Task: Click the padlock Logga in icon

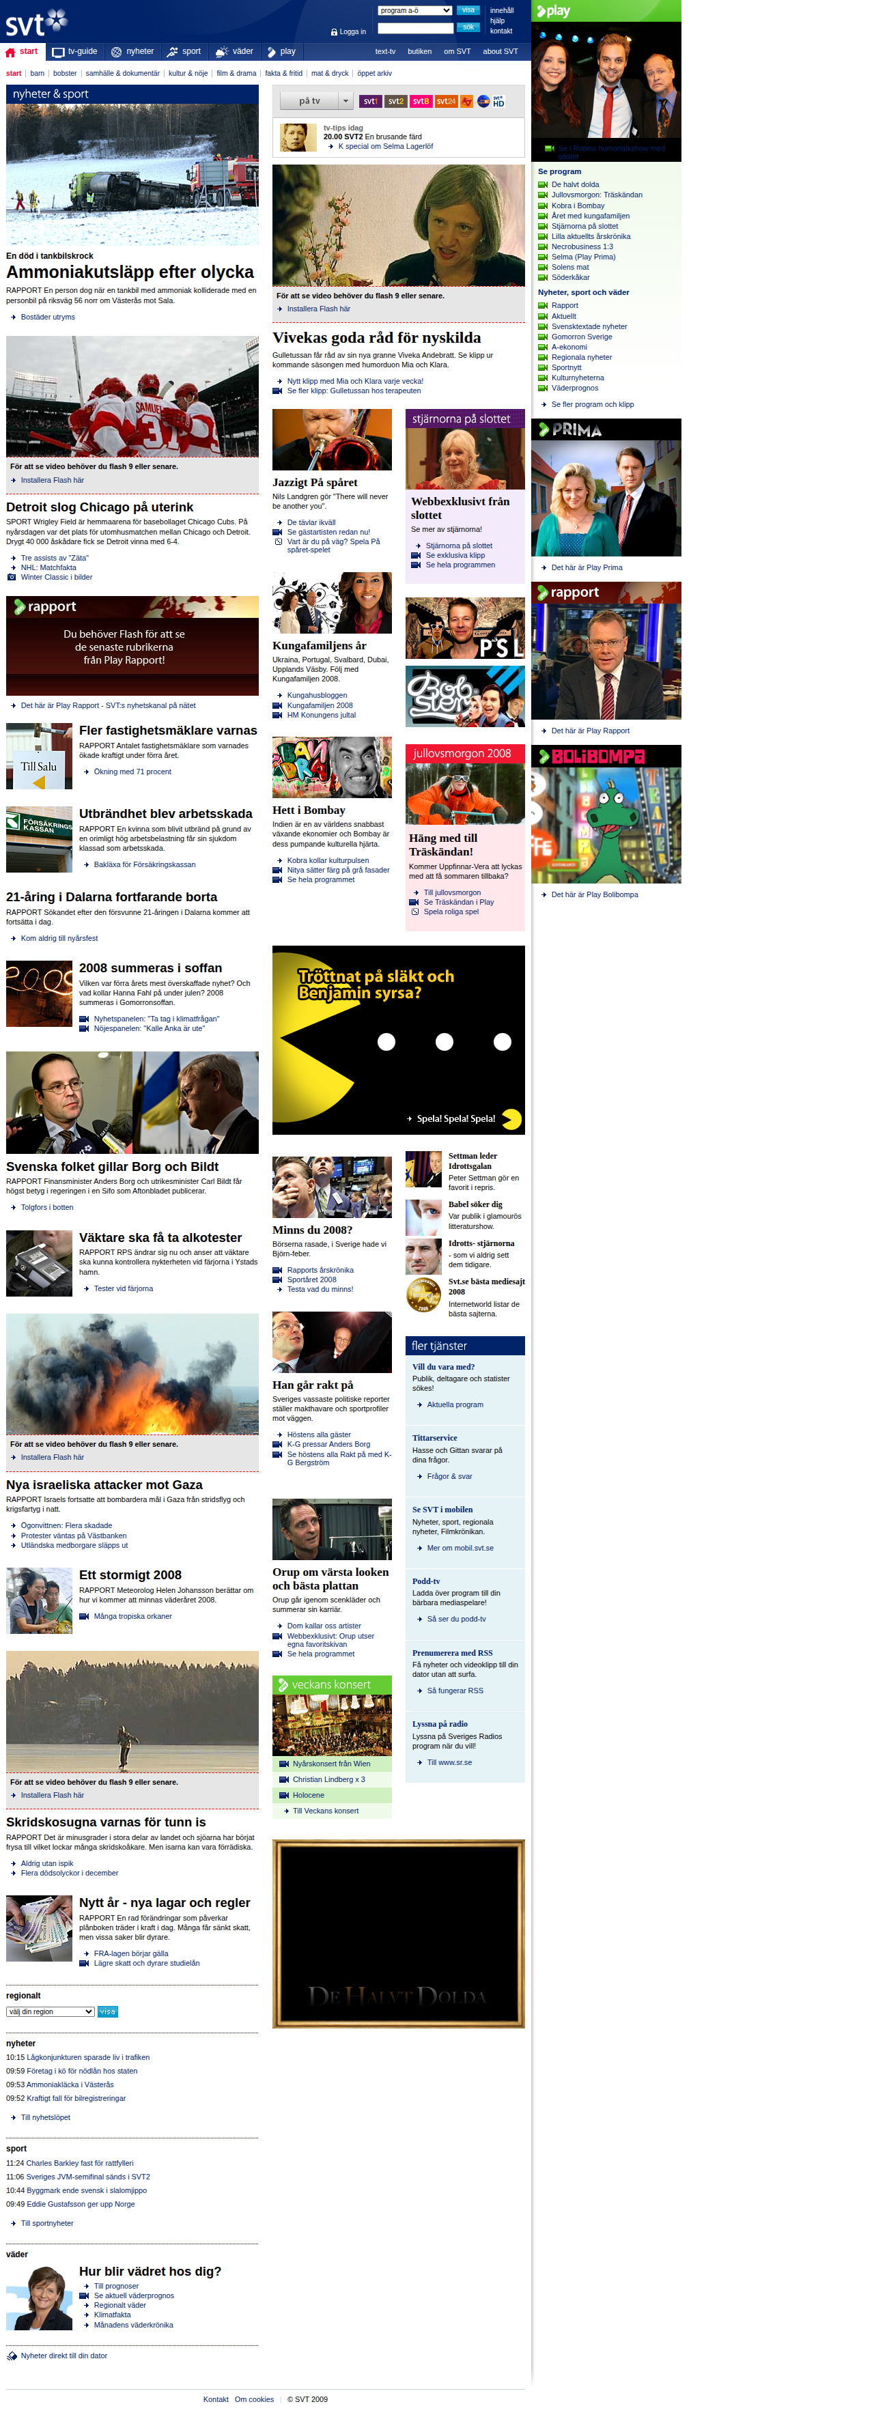Action: pyautogui.click(x=334, y=32)
